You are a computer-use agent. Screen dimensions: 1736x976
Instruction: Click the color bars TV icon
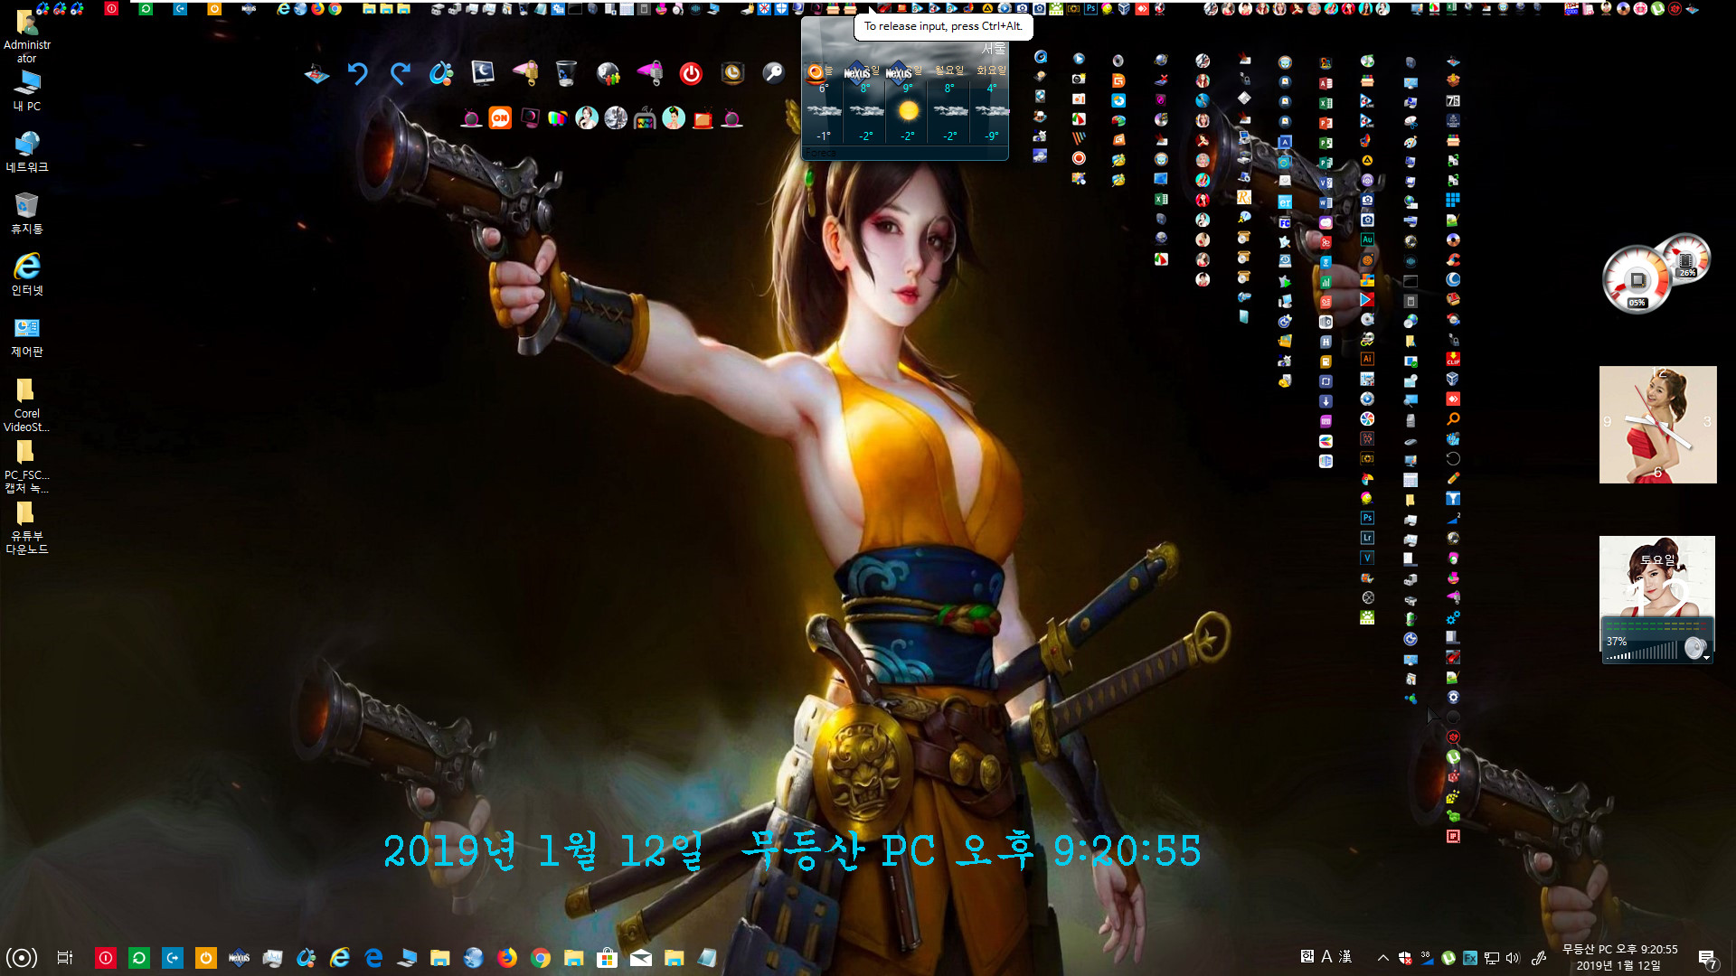(558, 118)
